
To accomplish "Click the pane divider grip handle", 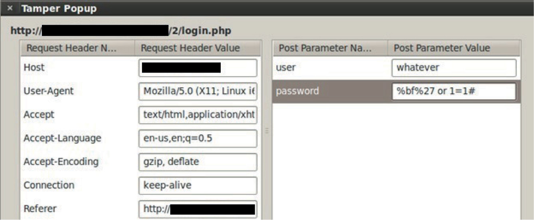I will click(267, 131).
